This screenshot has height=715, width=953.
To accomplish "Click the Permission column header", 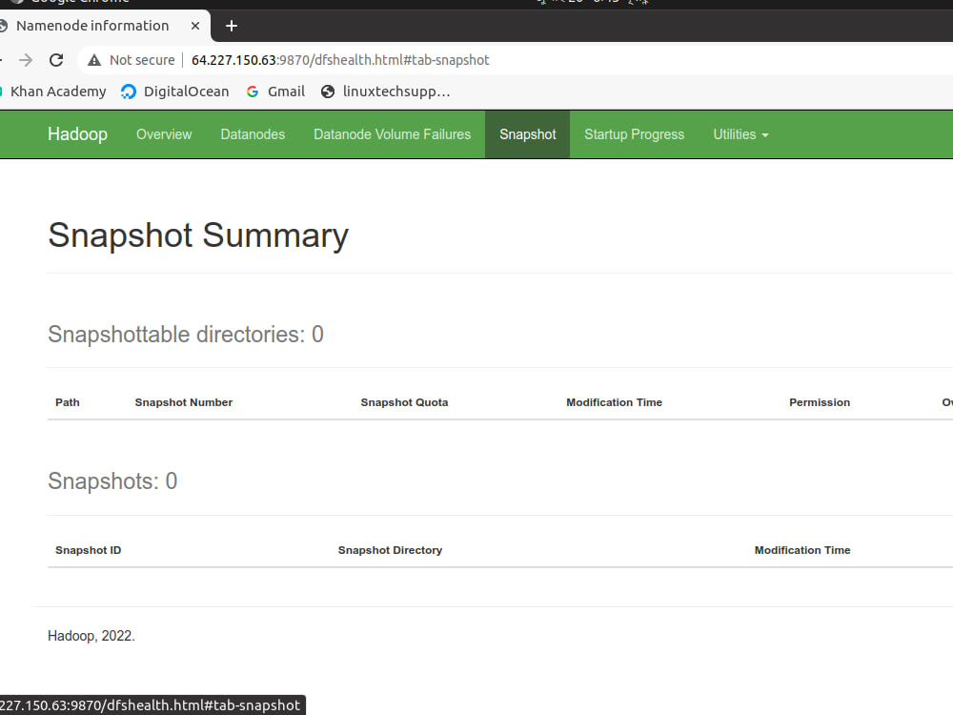I will pyautogui.click(x=820, y=402).
